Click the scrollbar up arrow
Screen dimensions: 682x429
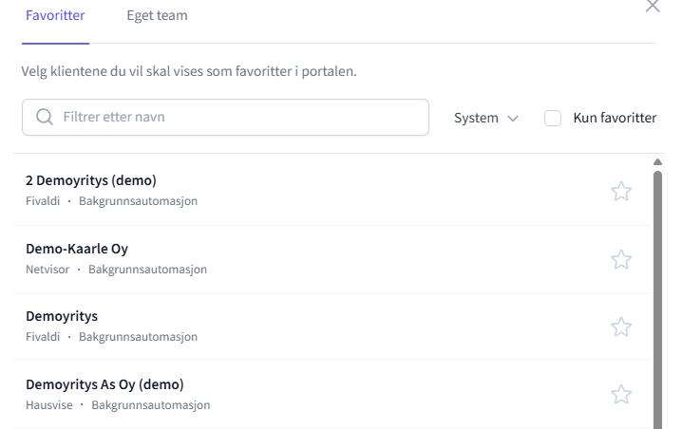pos(657,162)
